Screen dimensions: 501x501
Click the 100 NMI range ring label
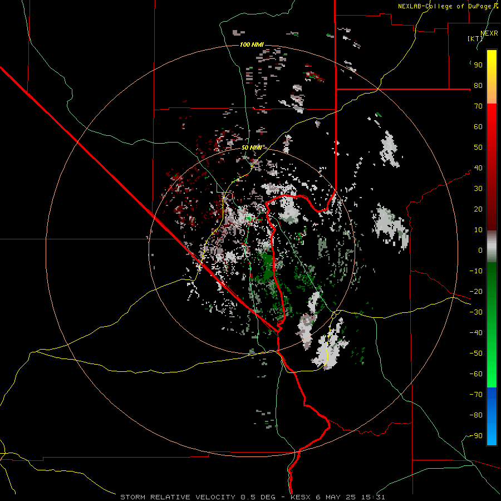click(x=252, y=45)
